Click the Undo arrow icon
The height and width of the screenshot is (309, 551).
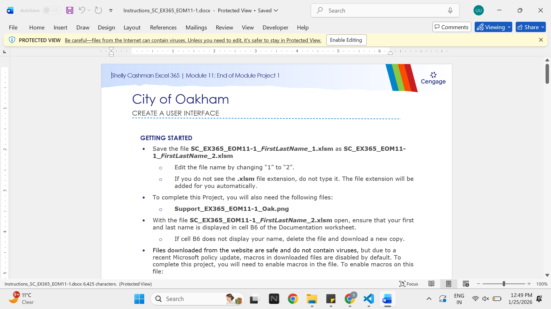pyautogui.click(x=82, y=10)
